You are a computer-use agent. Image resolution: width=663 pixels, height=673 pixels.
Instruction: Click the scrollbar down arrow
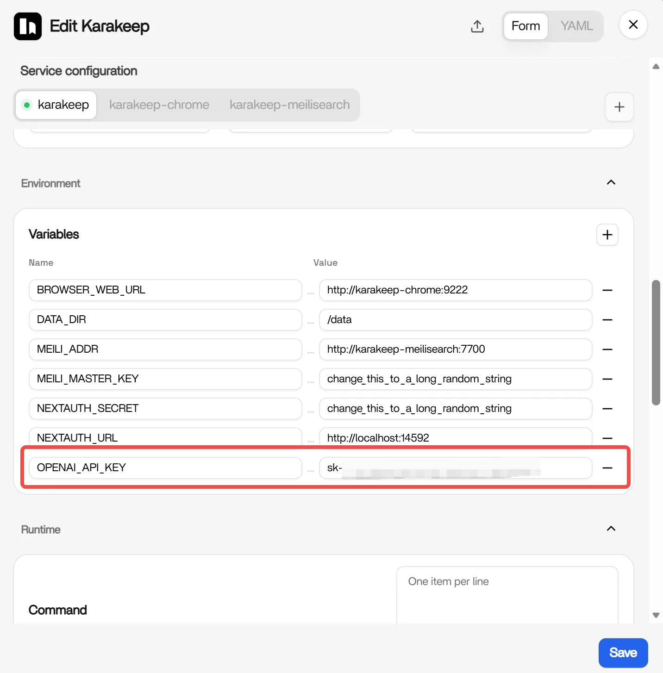[x=656, y=615]
